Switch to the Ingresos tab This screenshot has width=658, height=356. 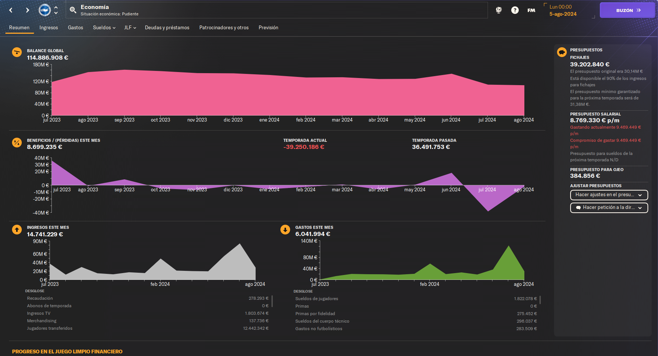point(49,27)
